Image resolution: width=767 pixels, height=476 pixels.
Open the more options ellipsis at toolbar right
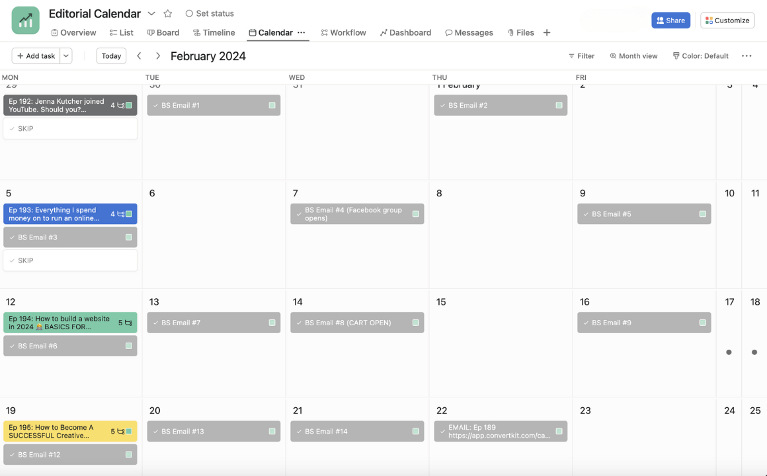(747, 56)
